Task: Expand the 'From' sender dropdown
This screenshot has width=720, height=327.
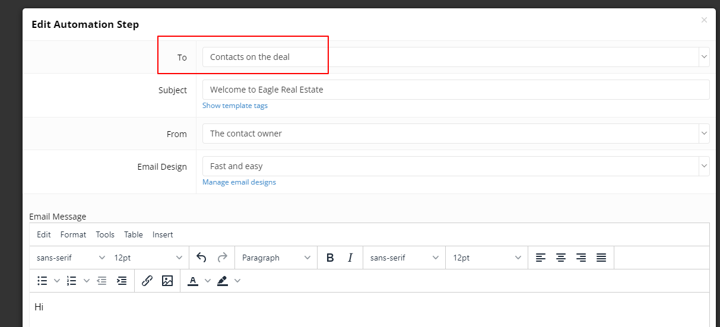Action: [455, 134]
